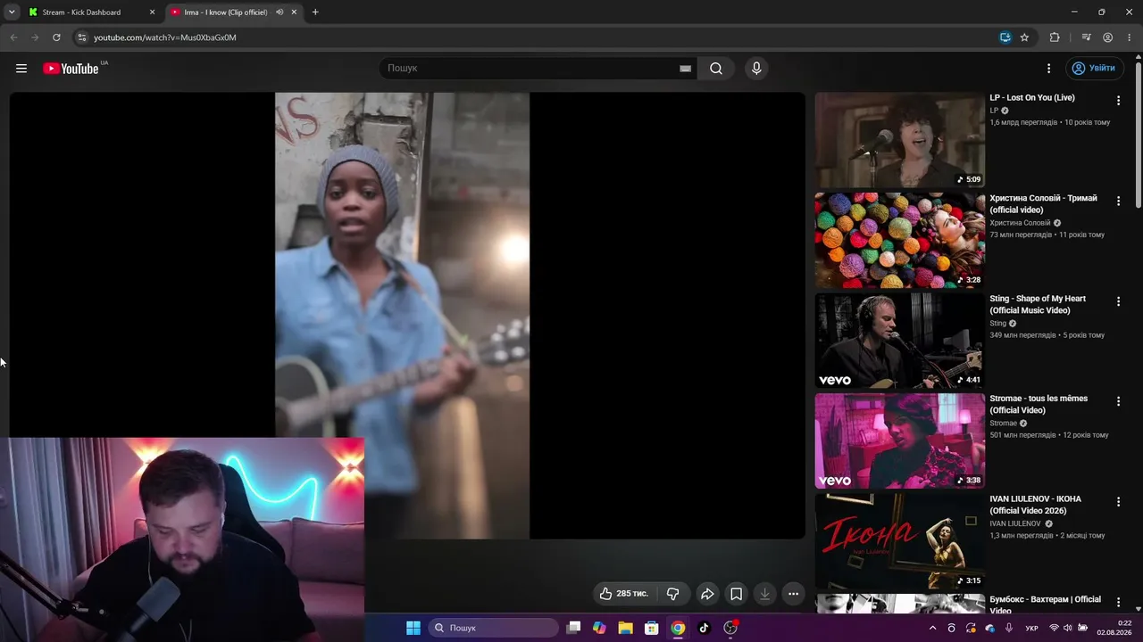Open more options for Stromae - tous les mêmes
The width and height of the screenshot is (1143, 642).
(1118, 402)
